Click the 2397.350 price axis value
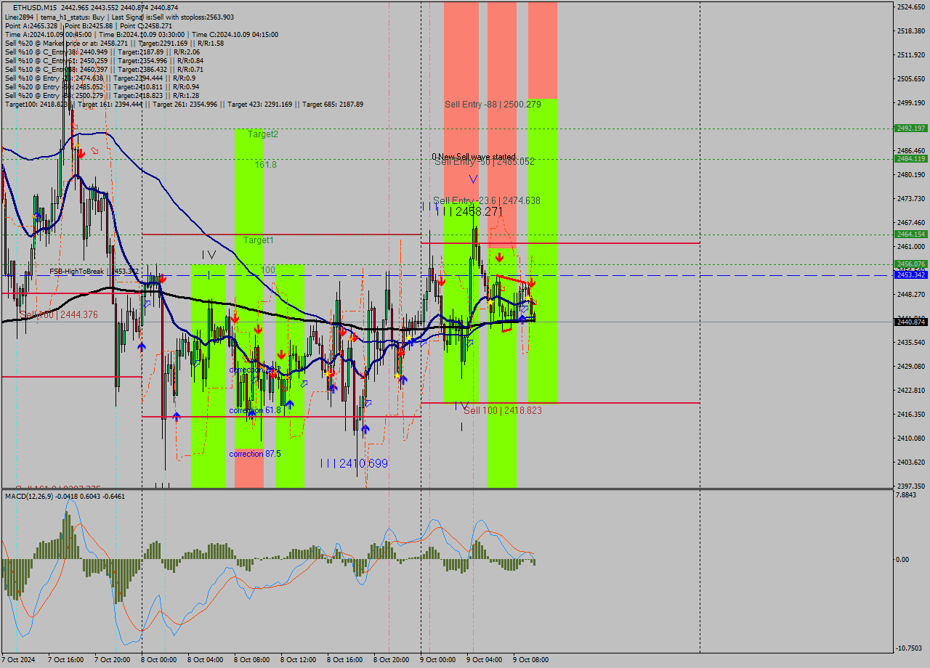 pos(910,486)
